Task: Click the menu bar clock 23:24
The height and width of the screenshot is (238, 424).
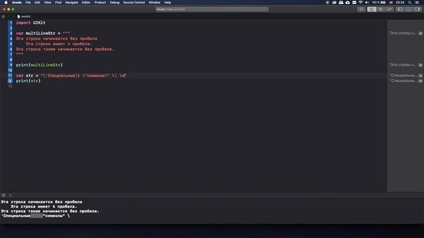Action: coord(400,3)
